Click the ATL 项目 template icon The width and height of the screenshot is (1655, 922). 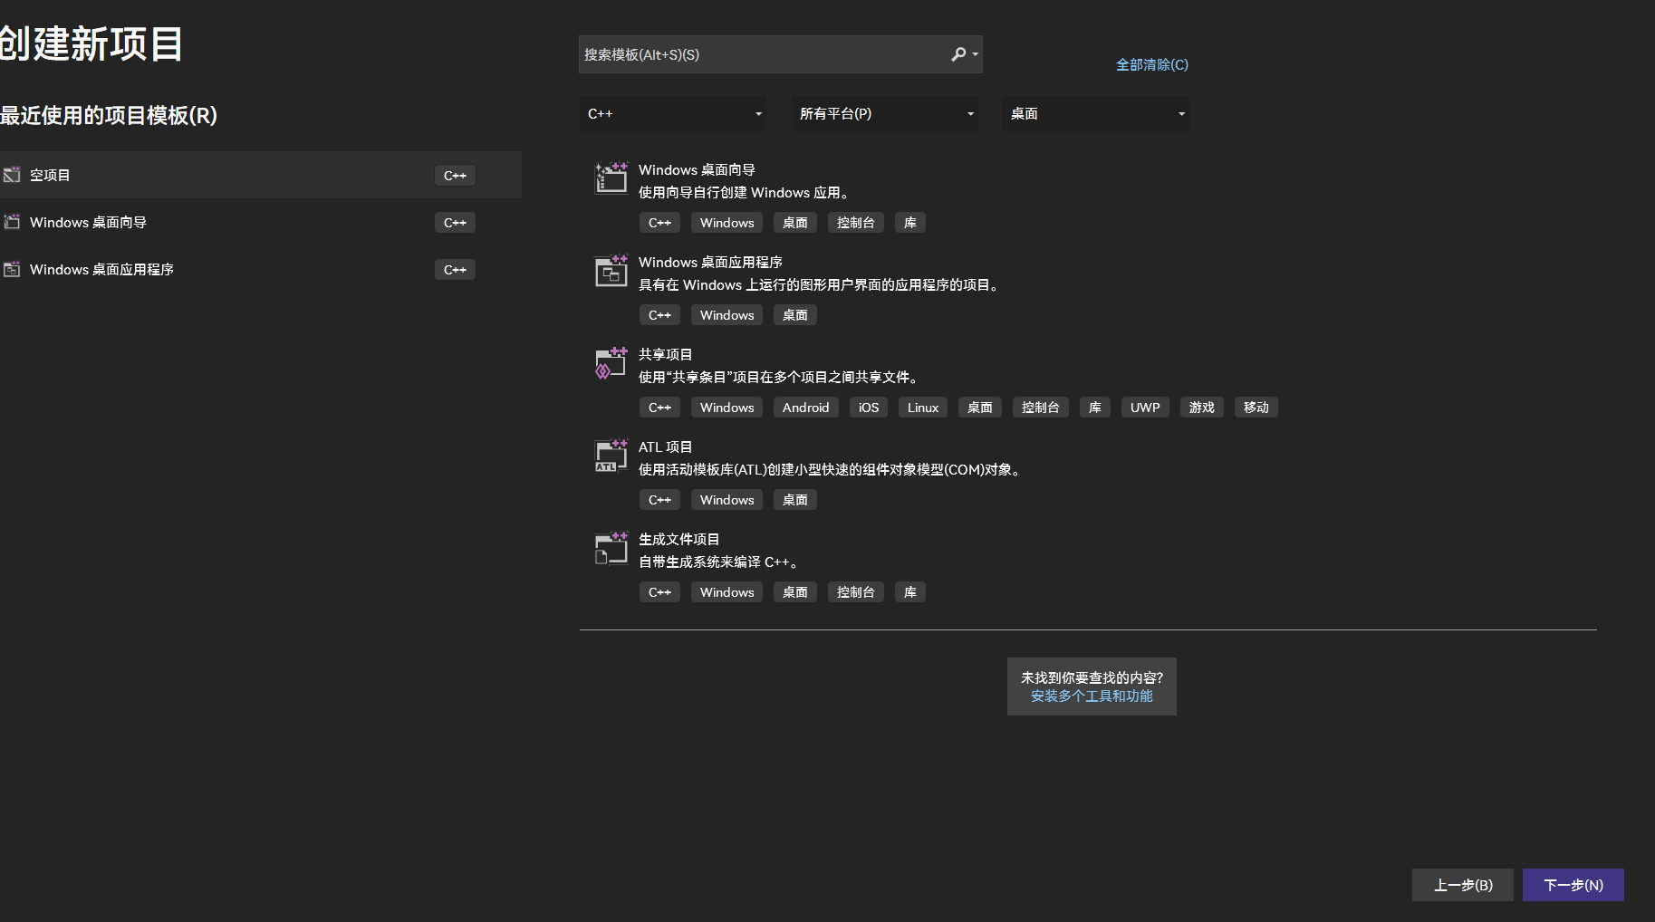[611, 455]
